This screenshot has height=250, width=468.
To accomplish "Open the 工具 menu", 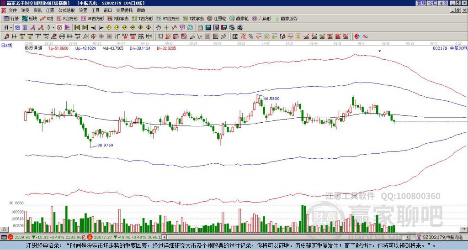I will click(x=95, y=10).
